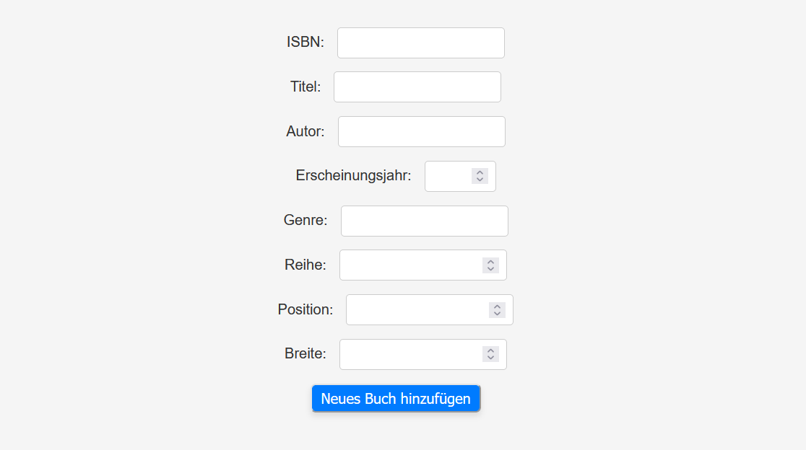The width and height of the screenshot is (806, 450).
Task: Click inside the Erscheinungsjahr number field
Action: click(x=448, y=176)
